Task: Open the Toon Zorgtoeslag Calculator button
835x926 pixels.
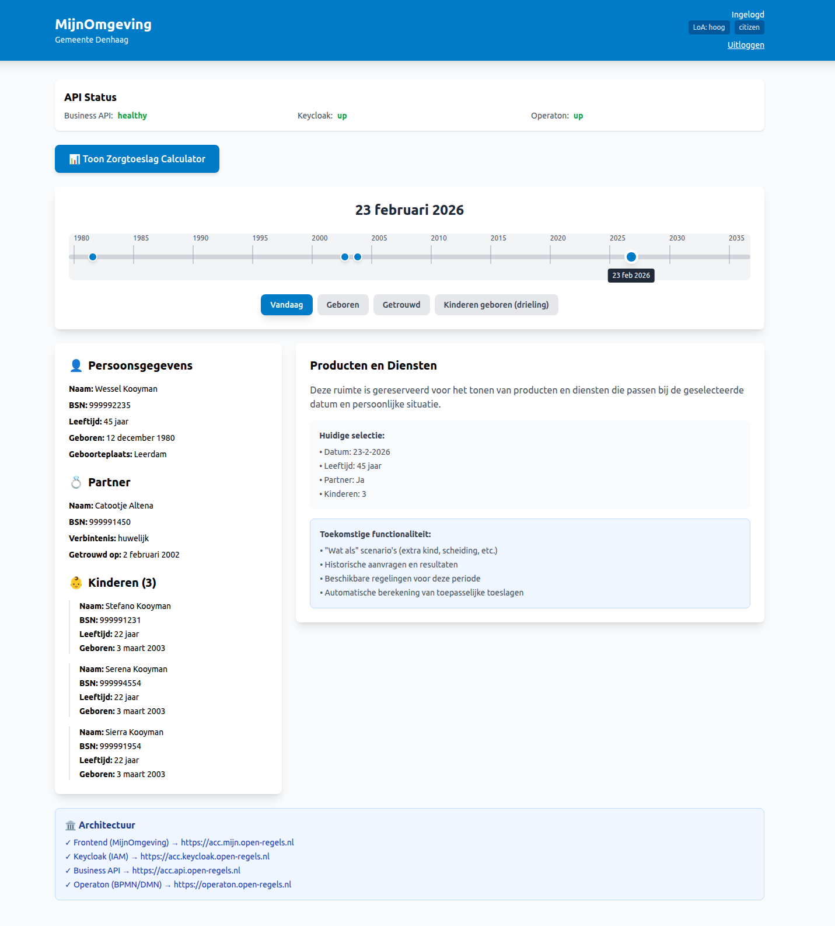Action: tap(137, 159)
